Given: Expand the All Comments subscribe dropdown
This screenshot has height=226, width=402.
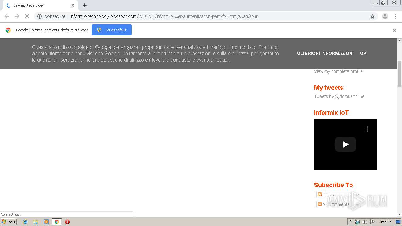Looking at the screenshot, I should tap(357, 204).
